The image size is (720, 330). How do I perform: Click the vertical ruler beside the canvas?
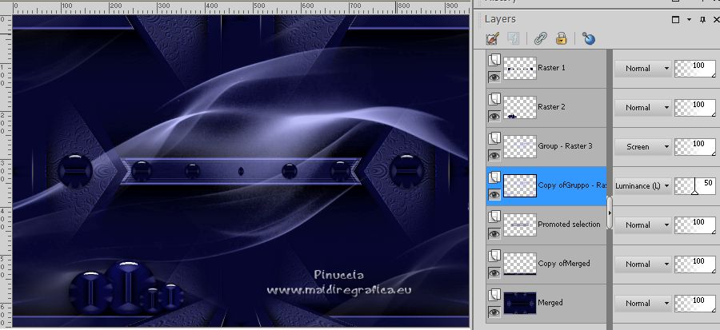click(x=6, y=172)
